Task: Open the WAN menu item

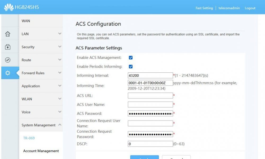Action: (x=26, y=21)
